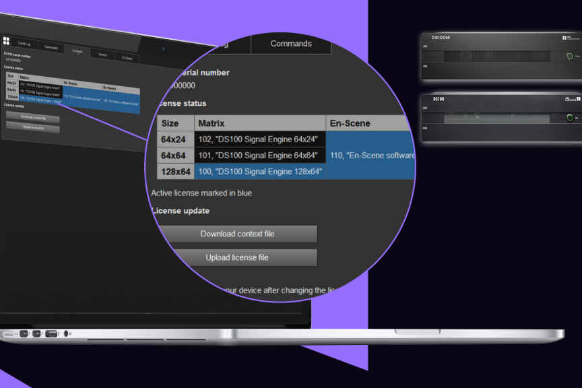Click the 'Active license marked in blue' note
This screenshot has width=582, height=388.
(201, 193)
